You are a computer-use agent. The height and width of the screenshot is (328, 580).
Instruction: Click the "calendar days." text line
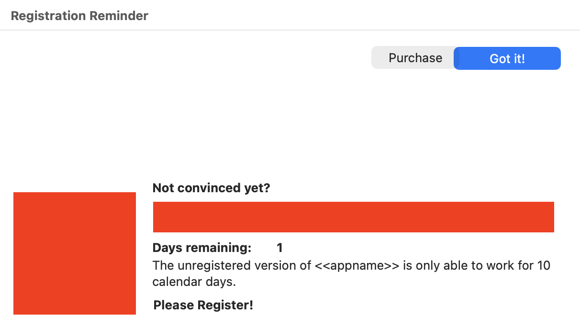[x=194, y=282]
